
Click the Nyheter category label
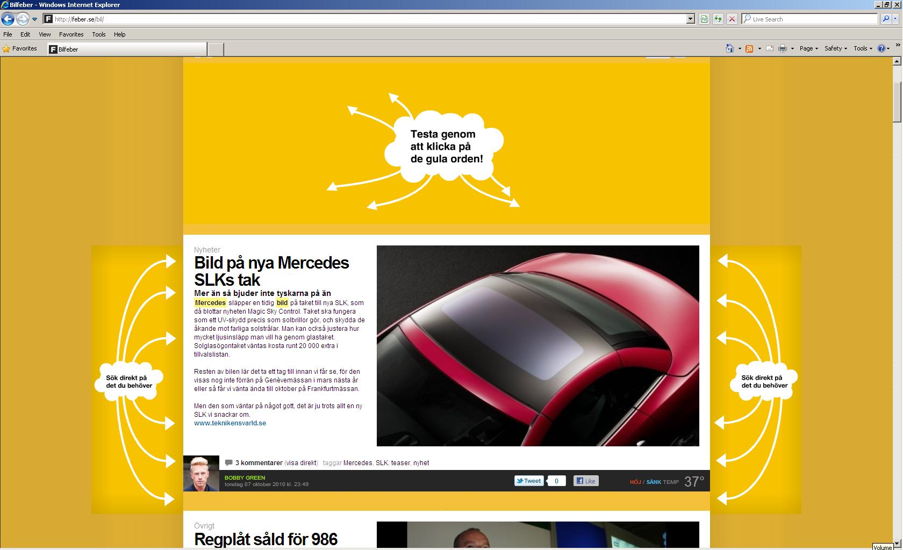pyautogui.click(x=207, y=250)
